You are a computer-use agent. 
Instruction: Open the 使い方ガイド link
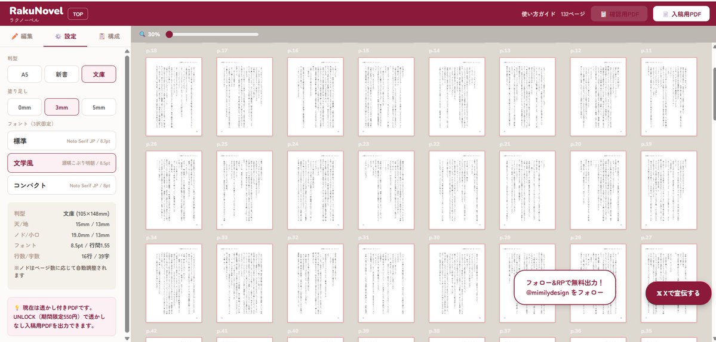tap(539, 14)
